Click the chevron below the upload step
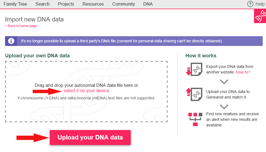 tap(224, 107)
